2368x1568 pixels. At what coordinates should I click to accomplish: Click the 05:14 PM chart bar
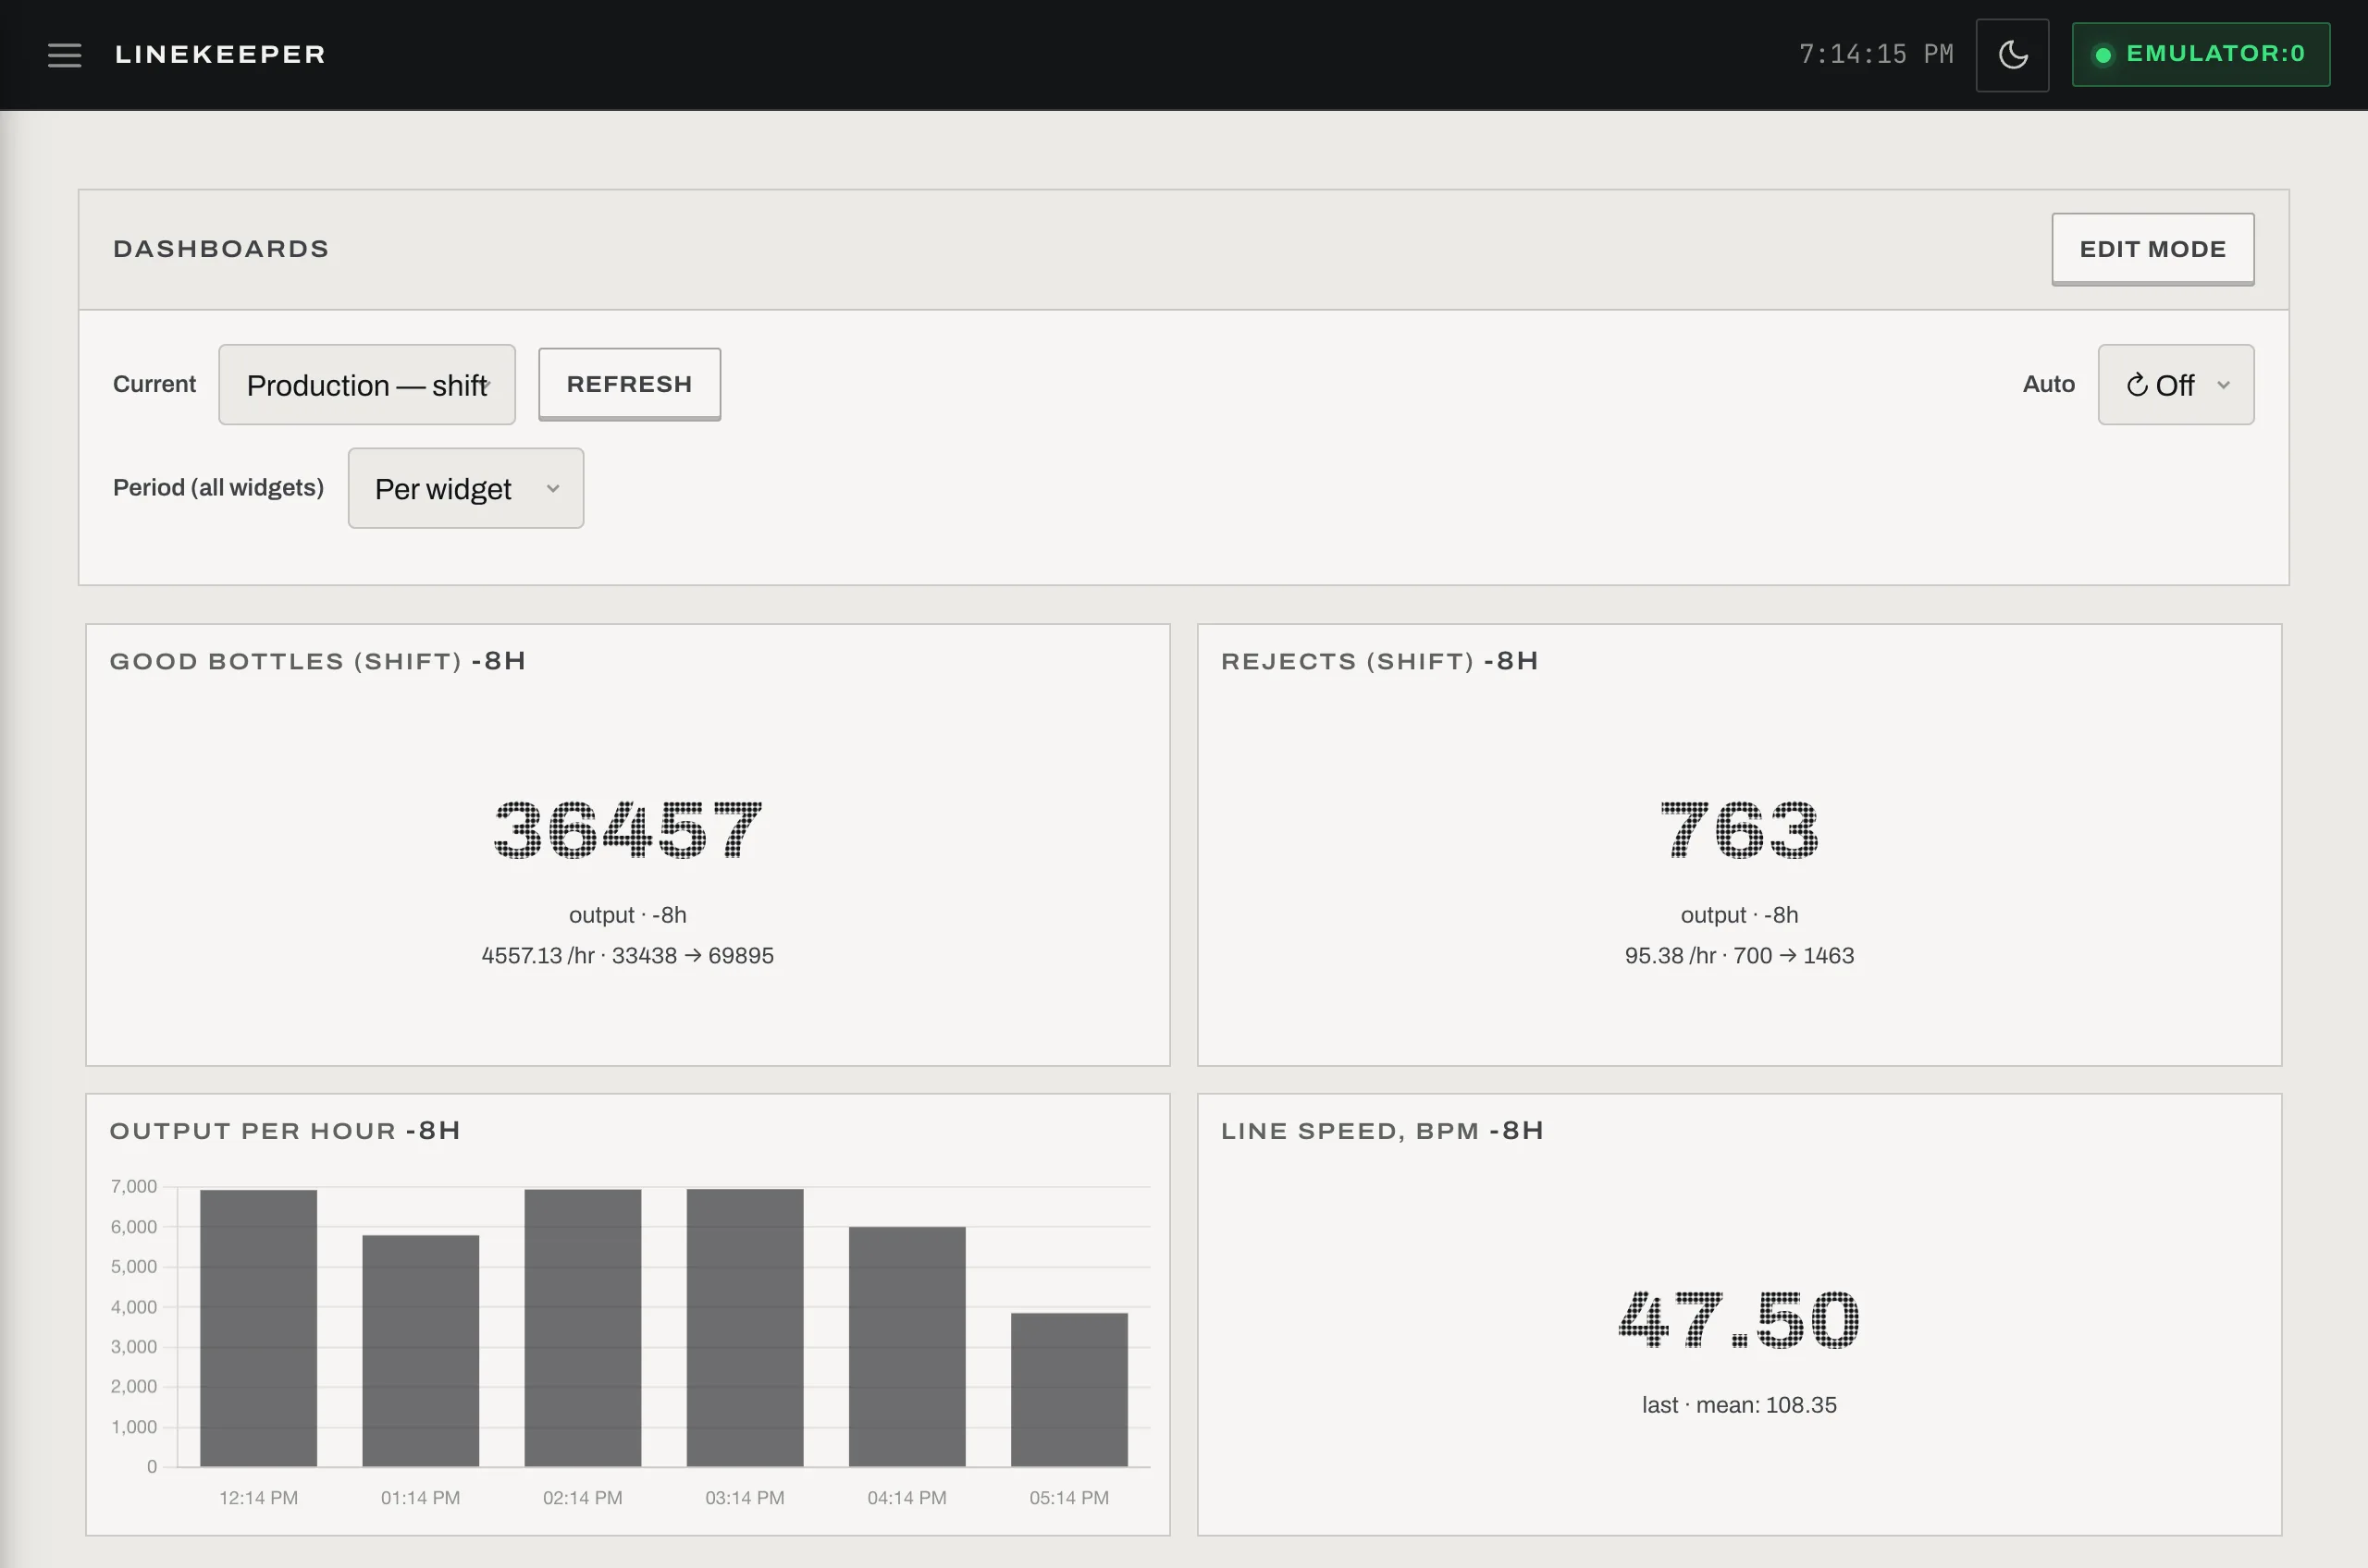tap(1068, 1390)
